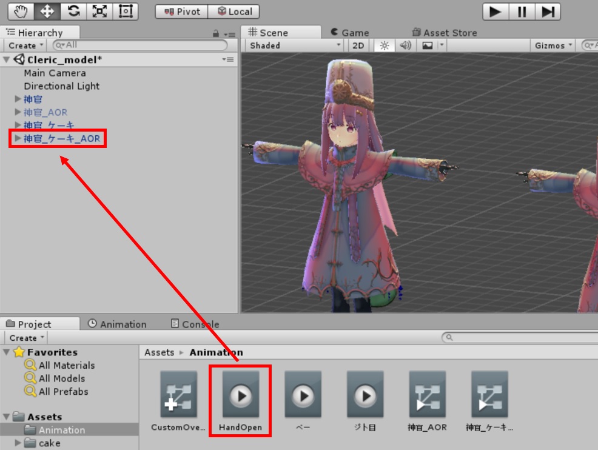598x450 pixels.
Task: Click the Pause button
Action: point(522,12)
